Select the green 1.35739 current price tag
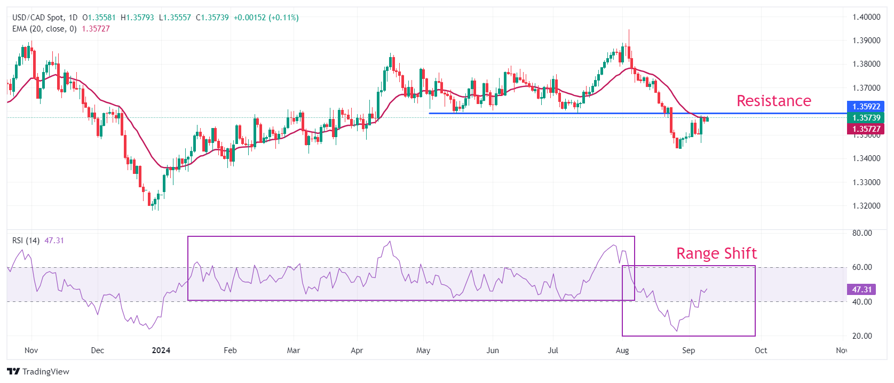Image resolution: width=894 pixels, height=383 pixels. click(x=865, y=117)
